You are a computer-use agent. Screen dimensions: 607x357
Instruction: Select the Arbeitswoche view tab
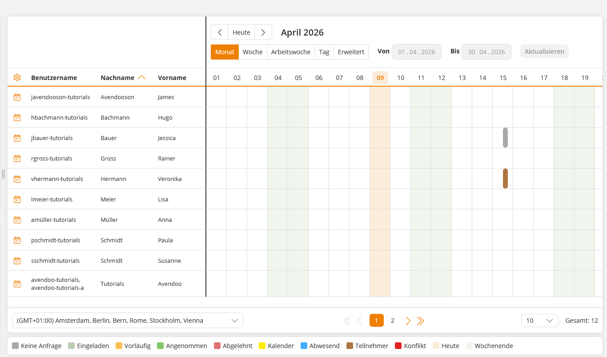pos(291,52)
